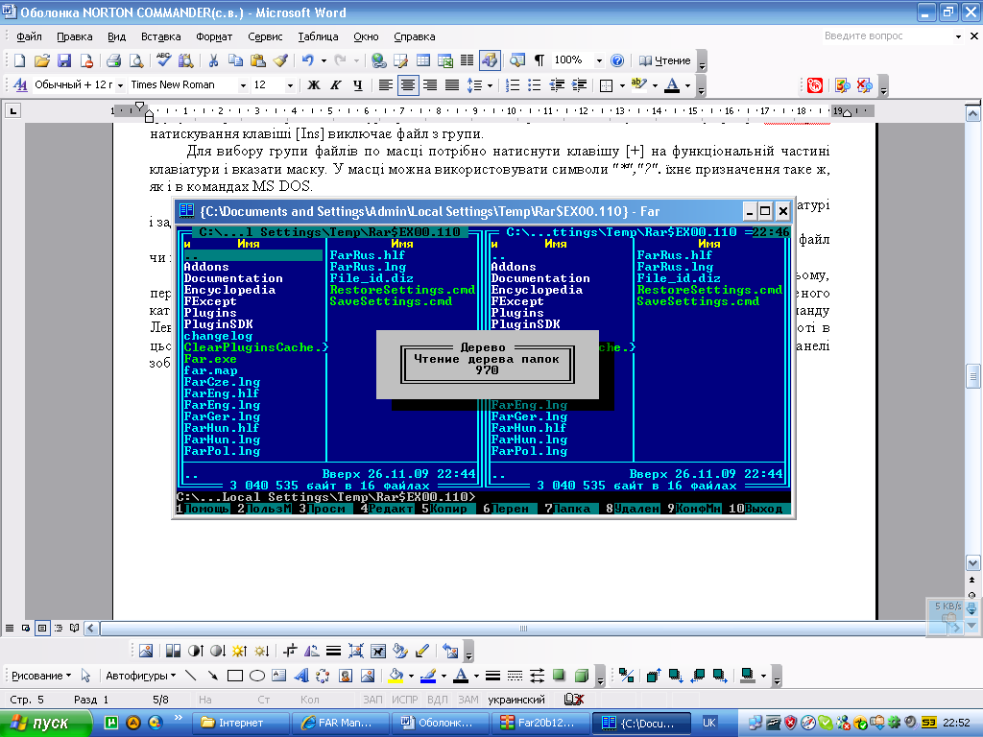
Task: Crop picture tool in Picture toolbar
Action: click(290, 652)
